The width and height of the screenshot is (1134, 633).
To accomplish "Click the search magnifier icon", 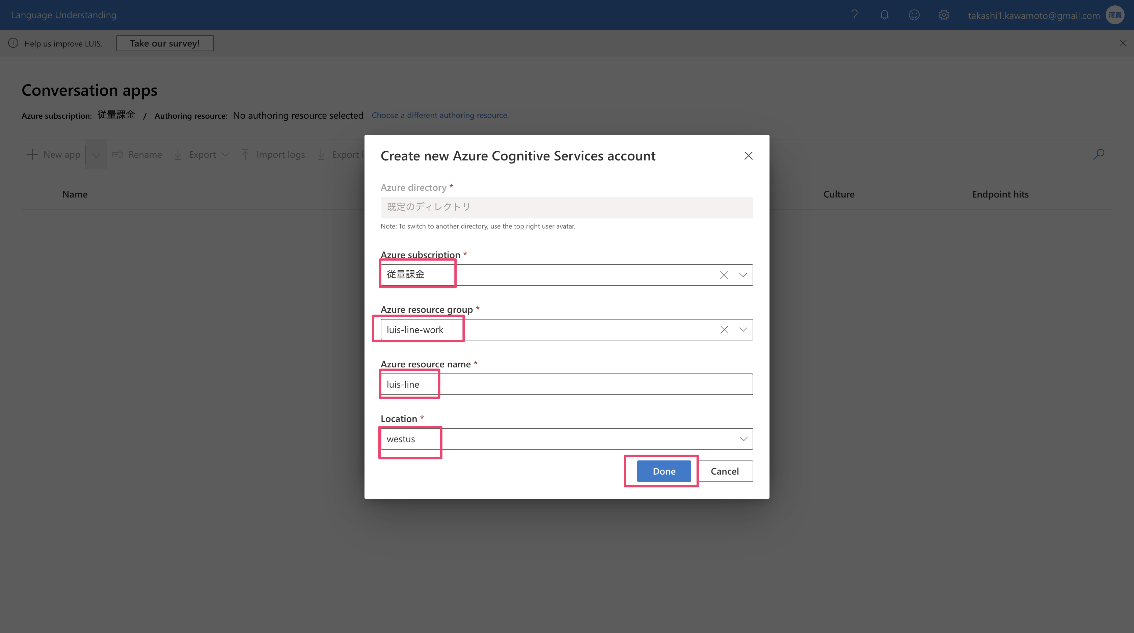I will click(1099, 154).
